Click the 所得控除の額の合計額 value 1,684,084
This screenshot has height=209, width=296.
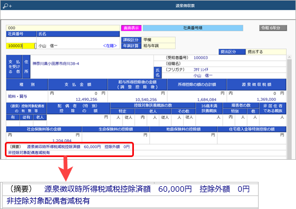pos(207,100)
